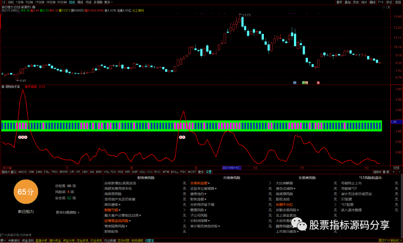Click the 统计 statistics button

(364, 2)
